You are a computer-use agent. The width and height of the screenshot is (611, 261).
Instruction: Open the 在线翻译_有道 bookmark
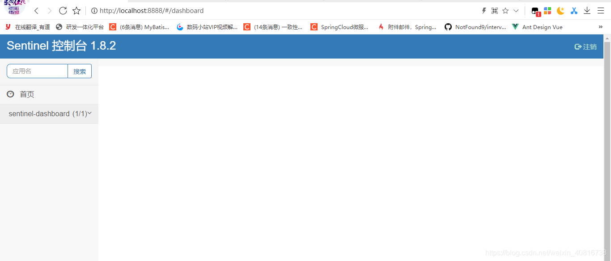point(28,27)
